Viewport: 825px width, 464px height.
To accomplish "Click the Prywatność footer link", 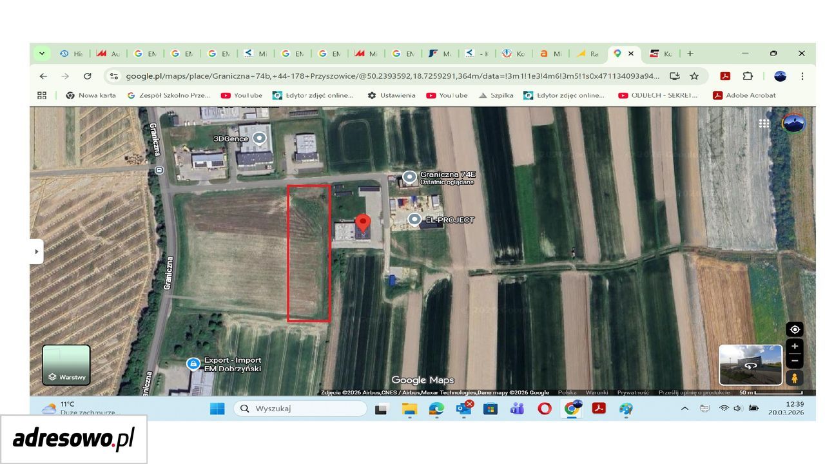I will [x=634, y=392].
